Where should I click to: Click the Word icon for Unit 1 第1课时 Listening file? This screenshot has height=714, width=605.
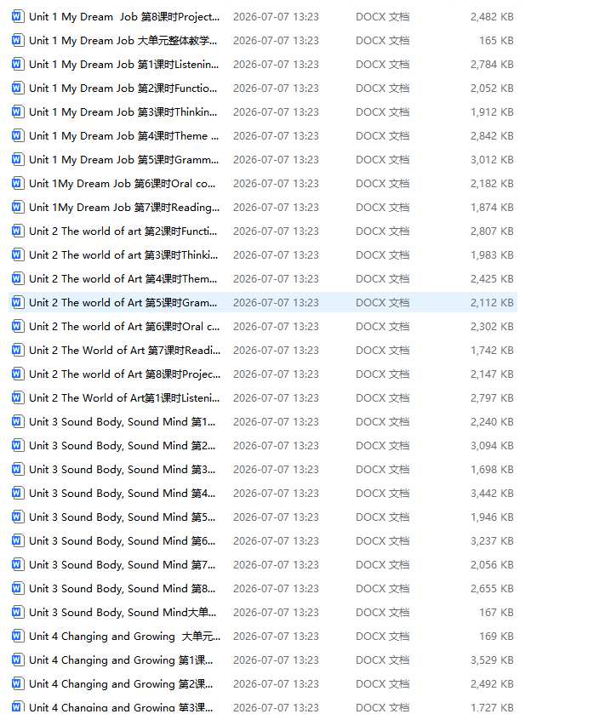coord(17,64)
